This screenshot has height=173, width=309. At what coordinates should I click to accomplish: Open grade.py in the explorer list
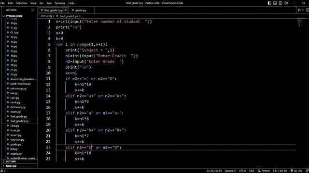coord(15,145)
